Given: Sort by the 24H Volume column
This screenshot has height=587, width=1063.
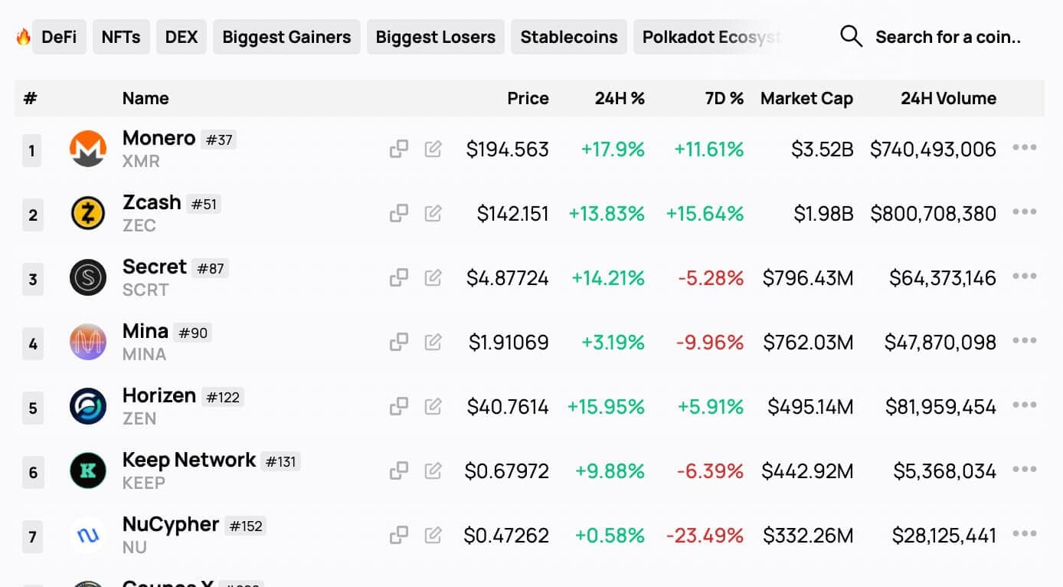Looking at the screenshot, I should tap(948, 98).
